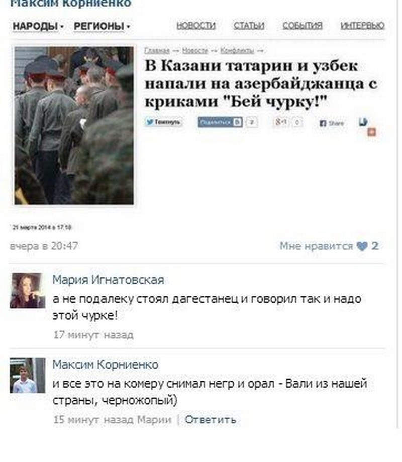Open the НОВОСТИ menu item
Viewport: 402px width, 462px height.
(196, 25)
